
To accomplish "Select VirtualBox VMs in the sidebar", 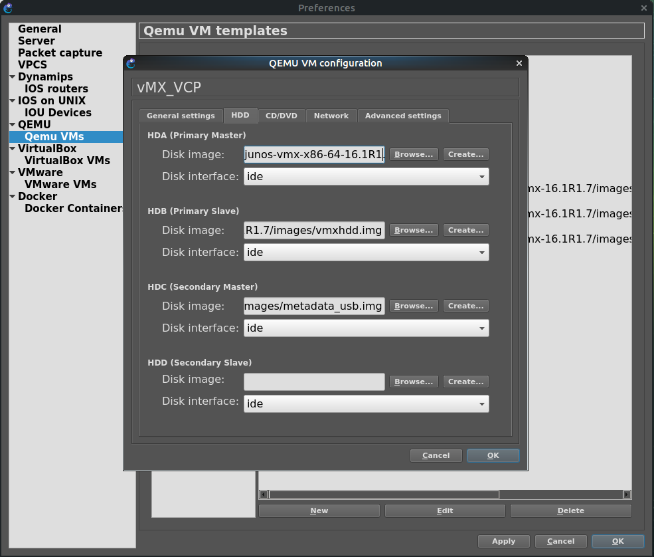I will [x=67, y=161].
